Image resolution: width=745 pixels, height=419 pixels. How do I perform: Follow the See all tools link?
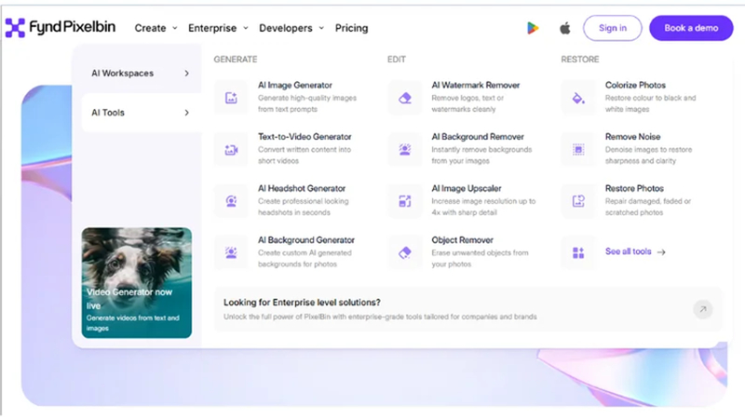[635, 251]
